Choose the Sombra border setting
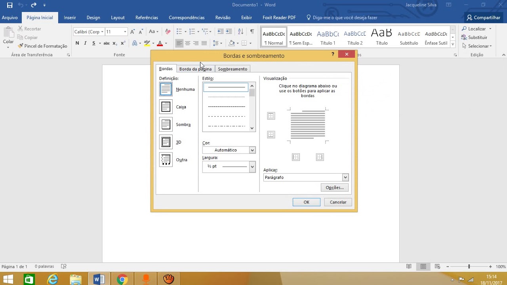Image resolution: width=507 pixels, height=285 pixels. (x=166, y=124)
